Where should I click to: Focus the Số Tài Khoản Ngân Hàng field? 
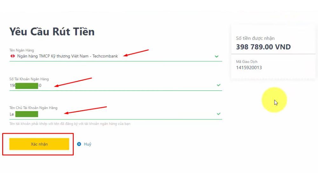point(116,85)
